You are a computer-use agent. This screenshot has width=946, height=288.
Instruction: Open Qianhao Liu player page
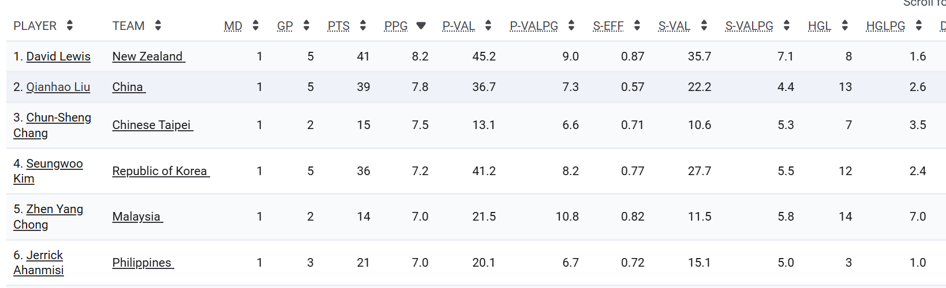(58, 87)
